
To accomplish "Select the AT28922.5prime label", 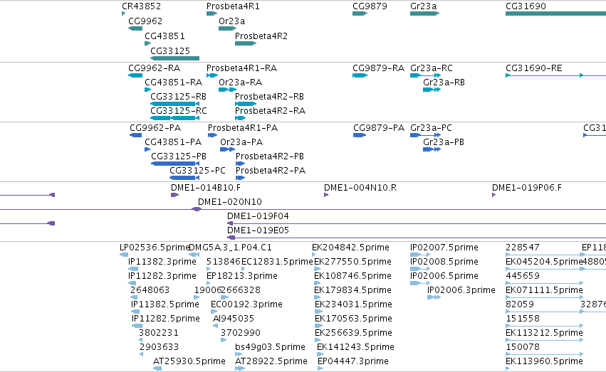I will (271, 362).
